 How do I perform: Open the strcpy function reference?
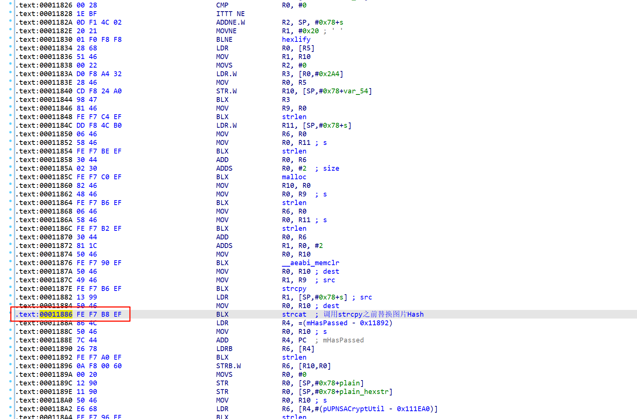pyautogui.click(x=294, y=289)
